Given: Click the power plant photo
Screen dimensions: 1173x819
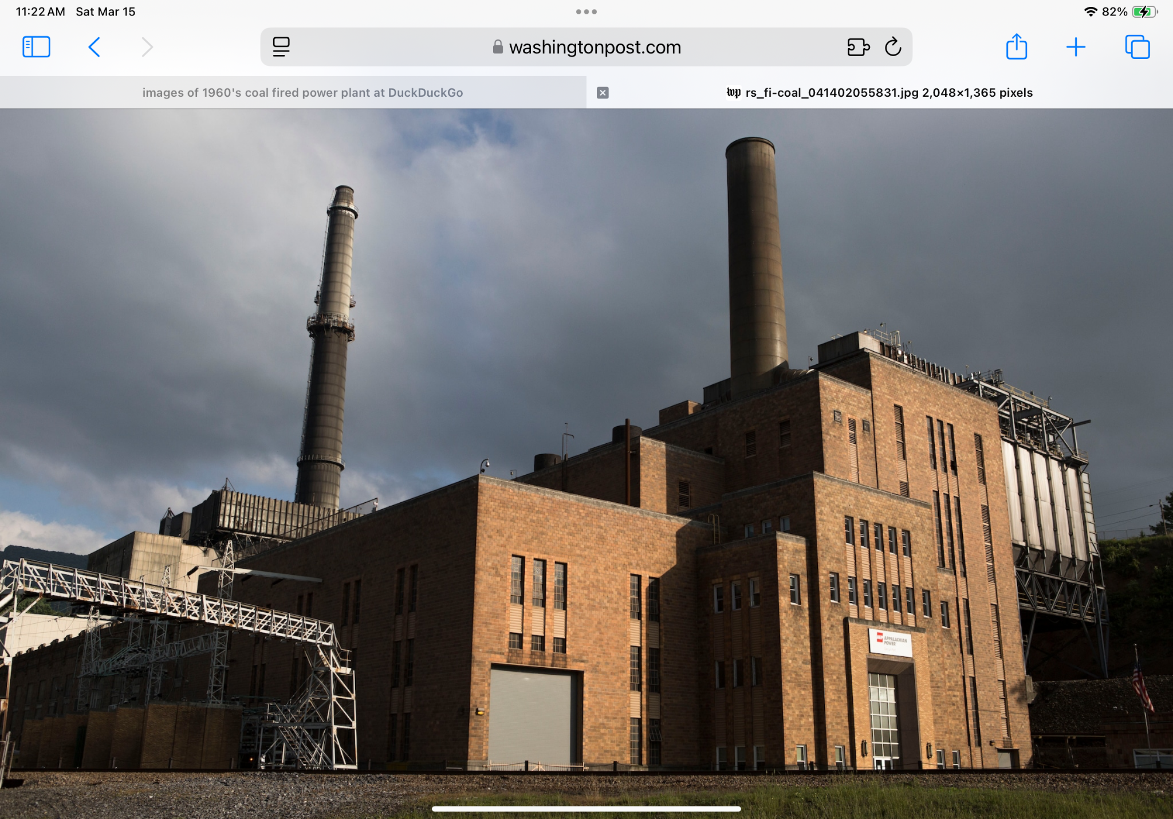Looking at the screenshot, I should [x=586, y=463].
